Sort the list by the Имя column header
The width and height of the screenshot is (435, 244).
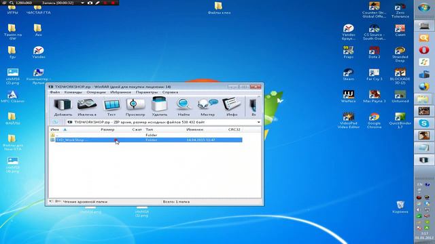54,129
